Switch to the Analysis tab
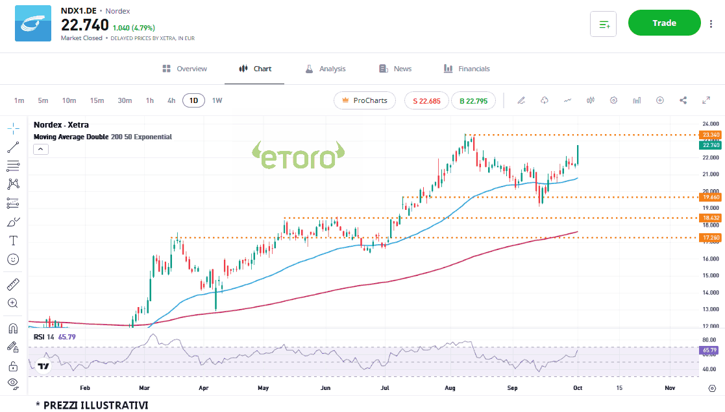This screenshot has width=725, height=412. 325,69
